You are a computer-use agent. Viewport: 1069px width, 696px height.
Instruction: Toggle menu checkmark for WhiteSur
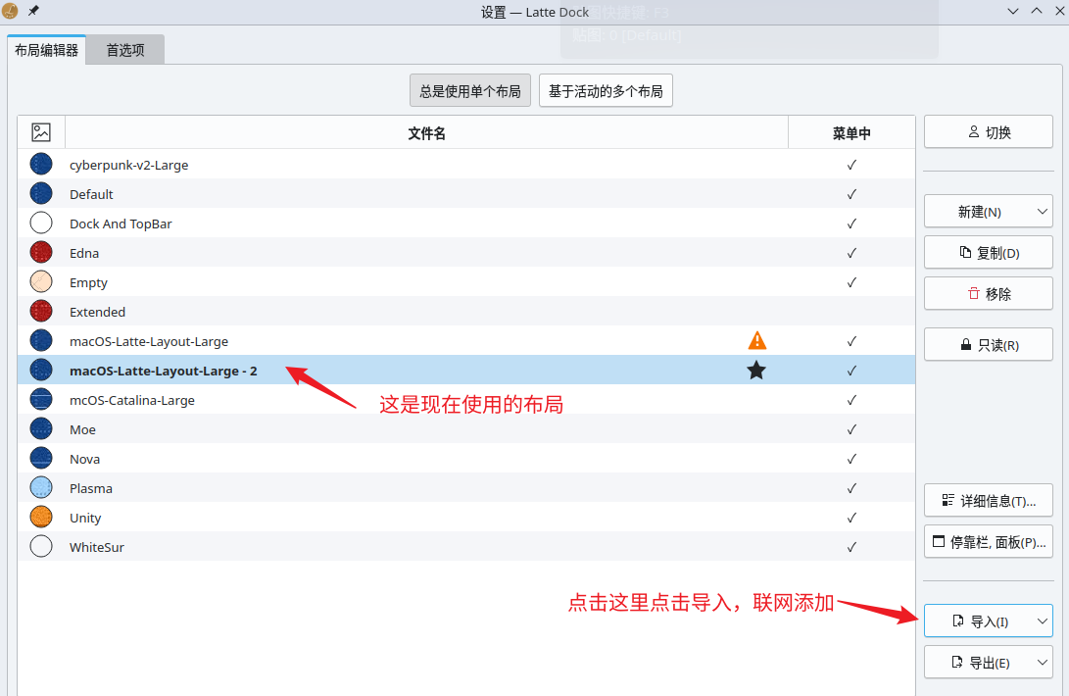click(851, 547)
